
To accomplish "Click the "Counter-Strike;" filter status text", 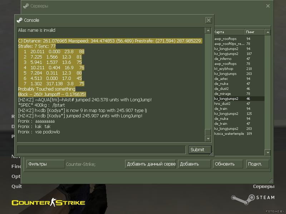I will pyautogui.click(x=81, y=164).
